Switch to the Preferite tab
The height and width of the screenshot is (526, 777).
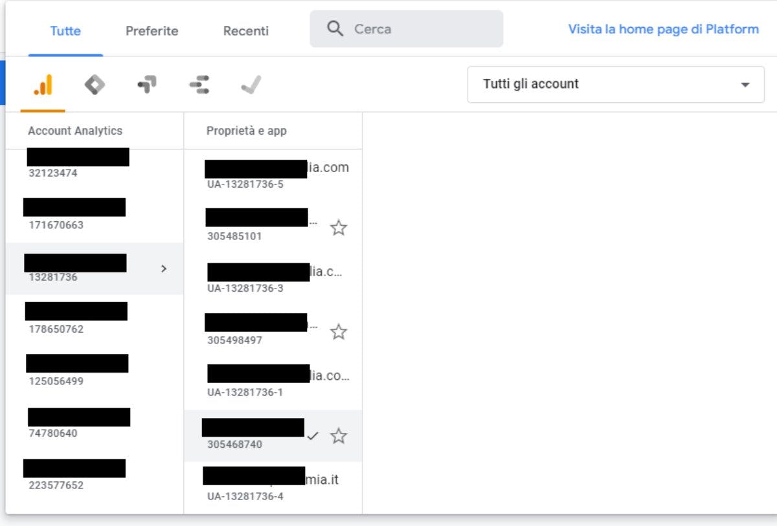[152, 30]
